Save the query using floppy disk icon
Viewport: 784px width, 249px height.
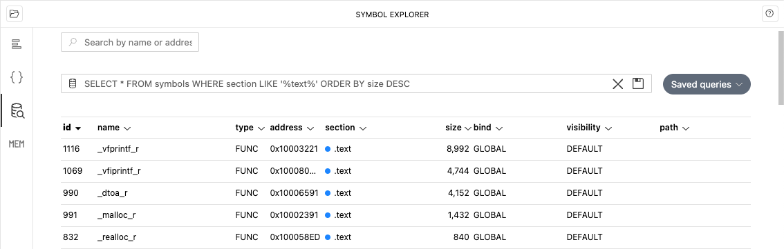point(638,83)
